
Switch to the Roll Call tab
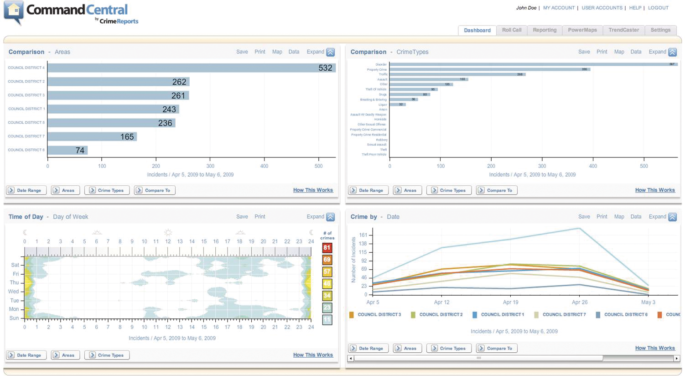coord(511,30)
